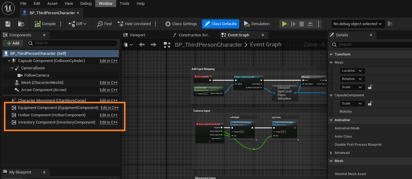412x179 pixels.
Task: Open Class Settings
Action: pyautogui.click(x=181, y=24)
